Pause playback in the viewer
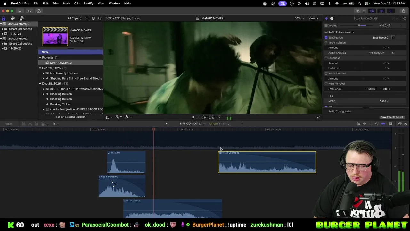 tap(193, 117)
